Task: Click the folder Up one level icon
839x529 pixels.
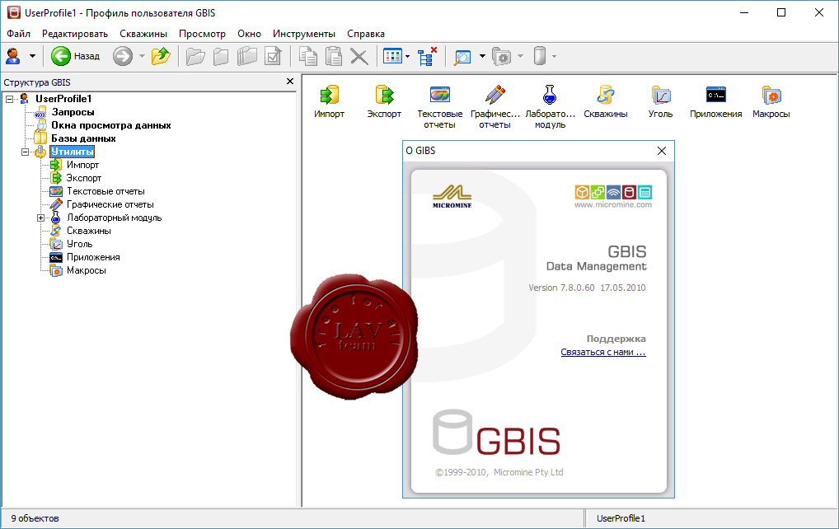Action: pyautogui.click(x=161, y=56)
